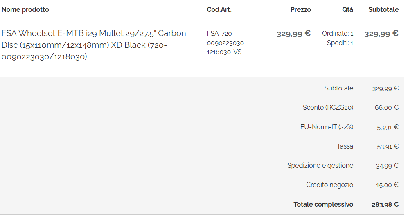
Task: Click the "Prezzo" column header
Action: [x=300, y=9]
